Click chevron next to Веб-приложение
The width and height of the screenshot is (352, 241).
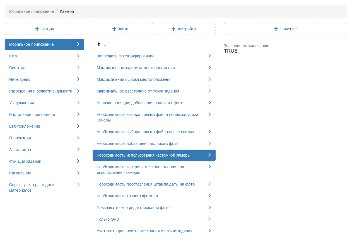click(78, 126)
